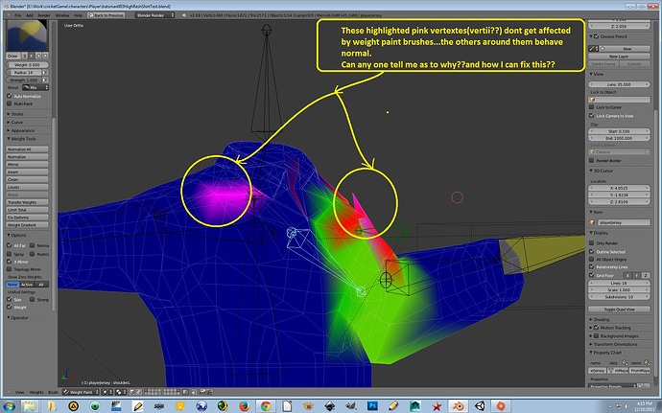The image size is (662, 413).
Task: Click the Invert button
Action: coord(27,172)
